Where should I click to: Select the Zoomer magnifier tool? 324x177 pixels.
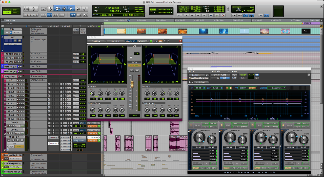pyautogui.click(x=50, y=9)
